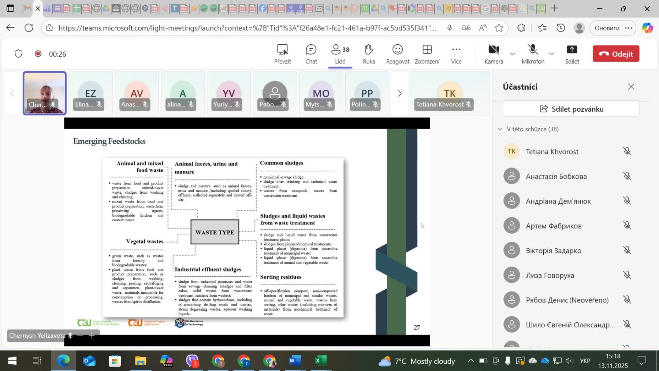The height and width of the screenshot is (371, 659).
Task: Open Excel from the taskbar
Action: (319, 361)
